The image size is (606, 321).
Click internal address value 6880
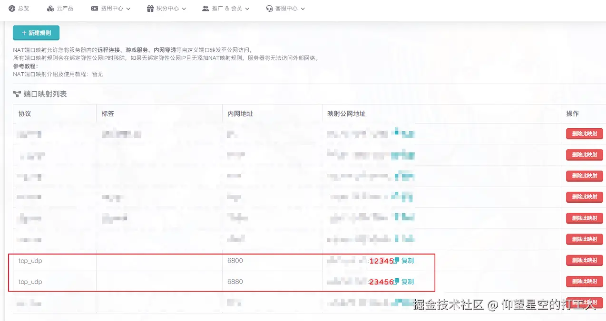(235, 282)
